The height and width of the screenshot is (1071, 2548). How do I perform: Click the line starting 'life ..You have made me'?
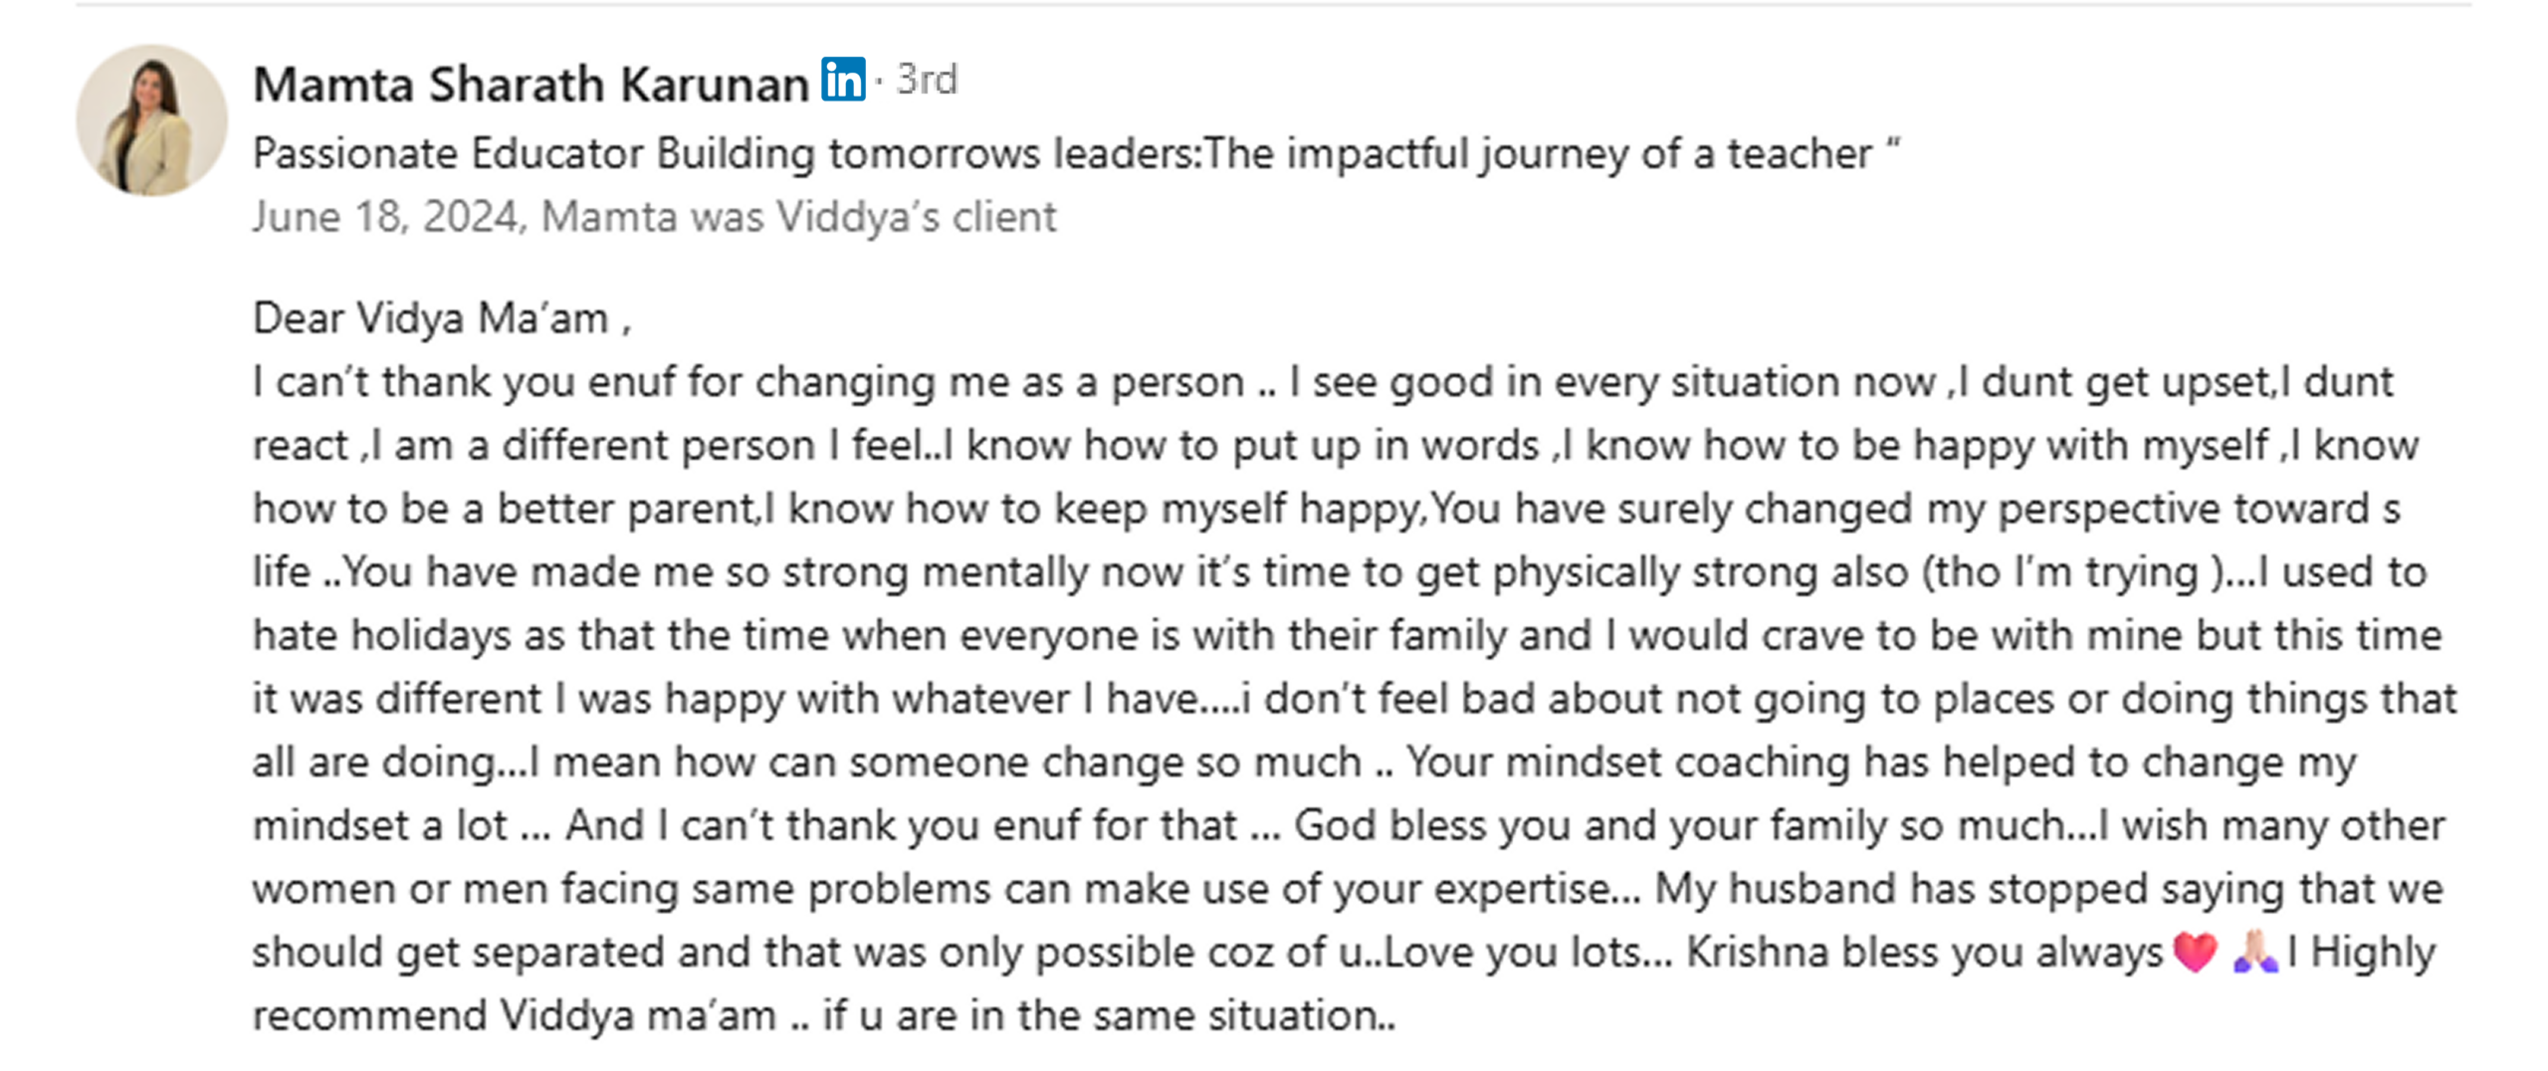click(x=1339, y=572)
